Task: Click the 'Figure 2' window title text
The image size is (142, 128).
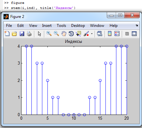Action: point(17,17)
